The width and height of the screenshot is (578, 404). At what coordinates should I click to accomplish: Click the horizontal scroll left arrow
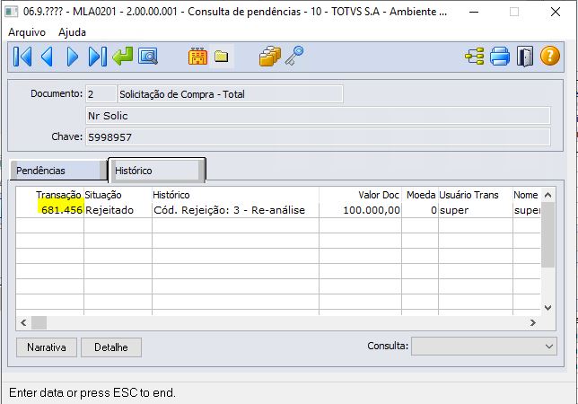(23, 323)
